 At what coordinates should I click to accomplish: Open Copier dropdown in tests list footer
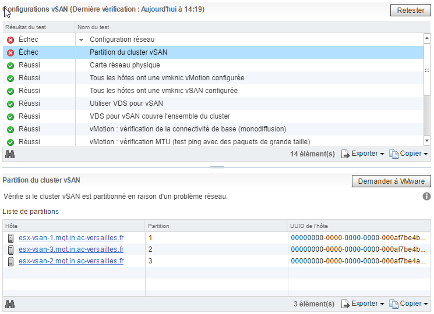click(x=408, y=154)
